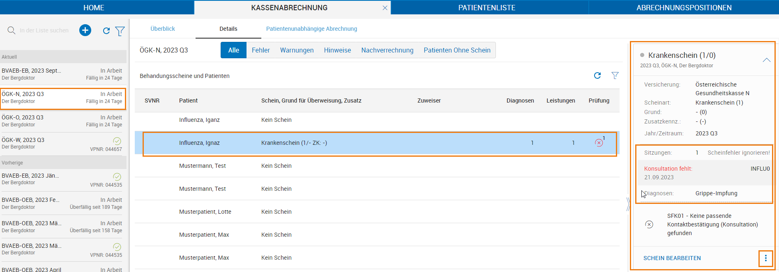This screenshot has height=272, width=779.
Task: Select the Patienten Ohne Schein filter
Action: pyautogui.click(x=457, y=50)
